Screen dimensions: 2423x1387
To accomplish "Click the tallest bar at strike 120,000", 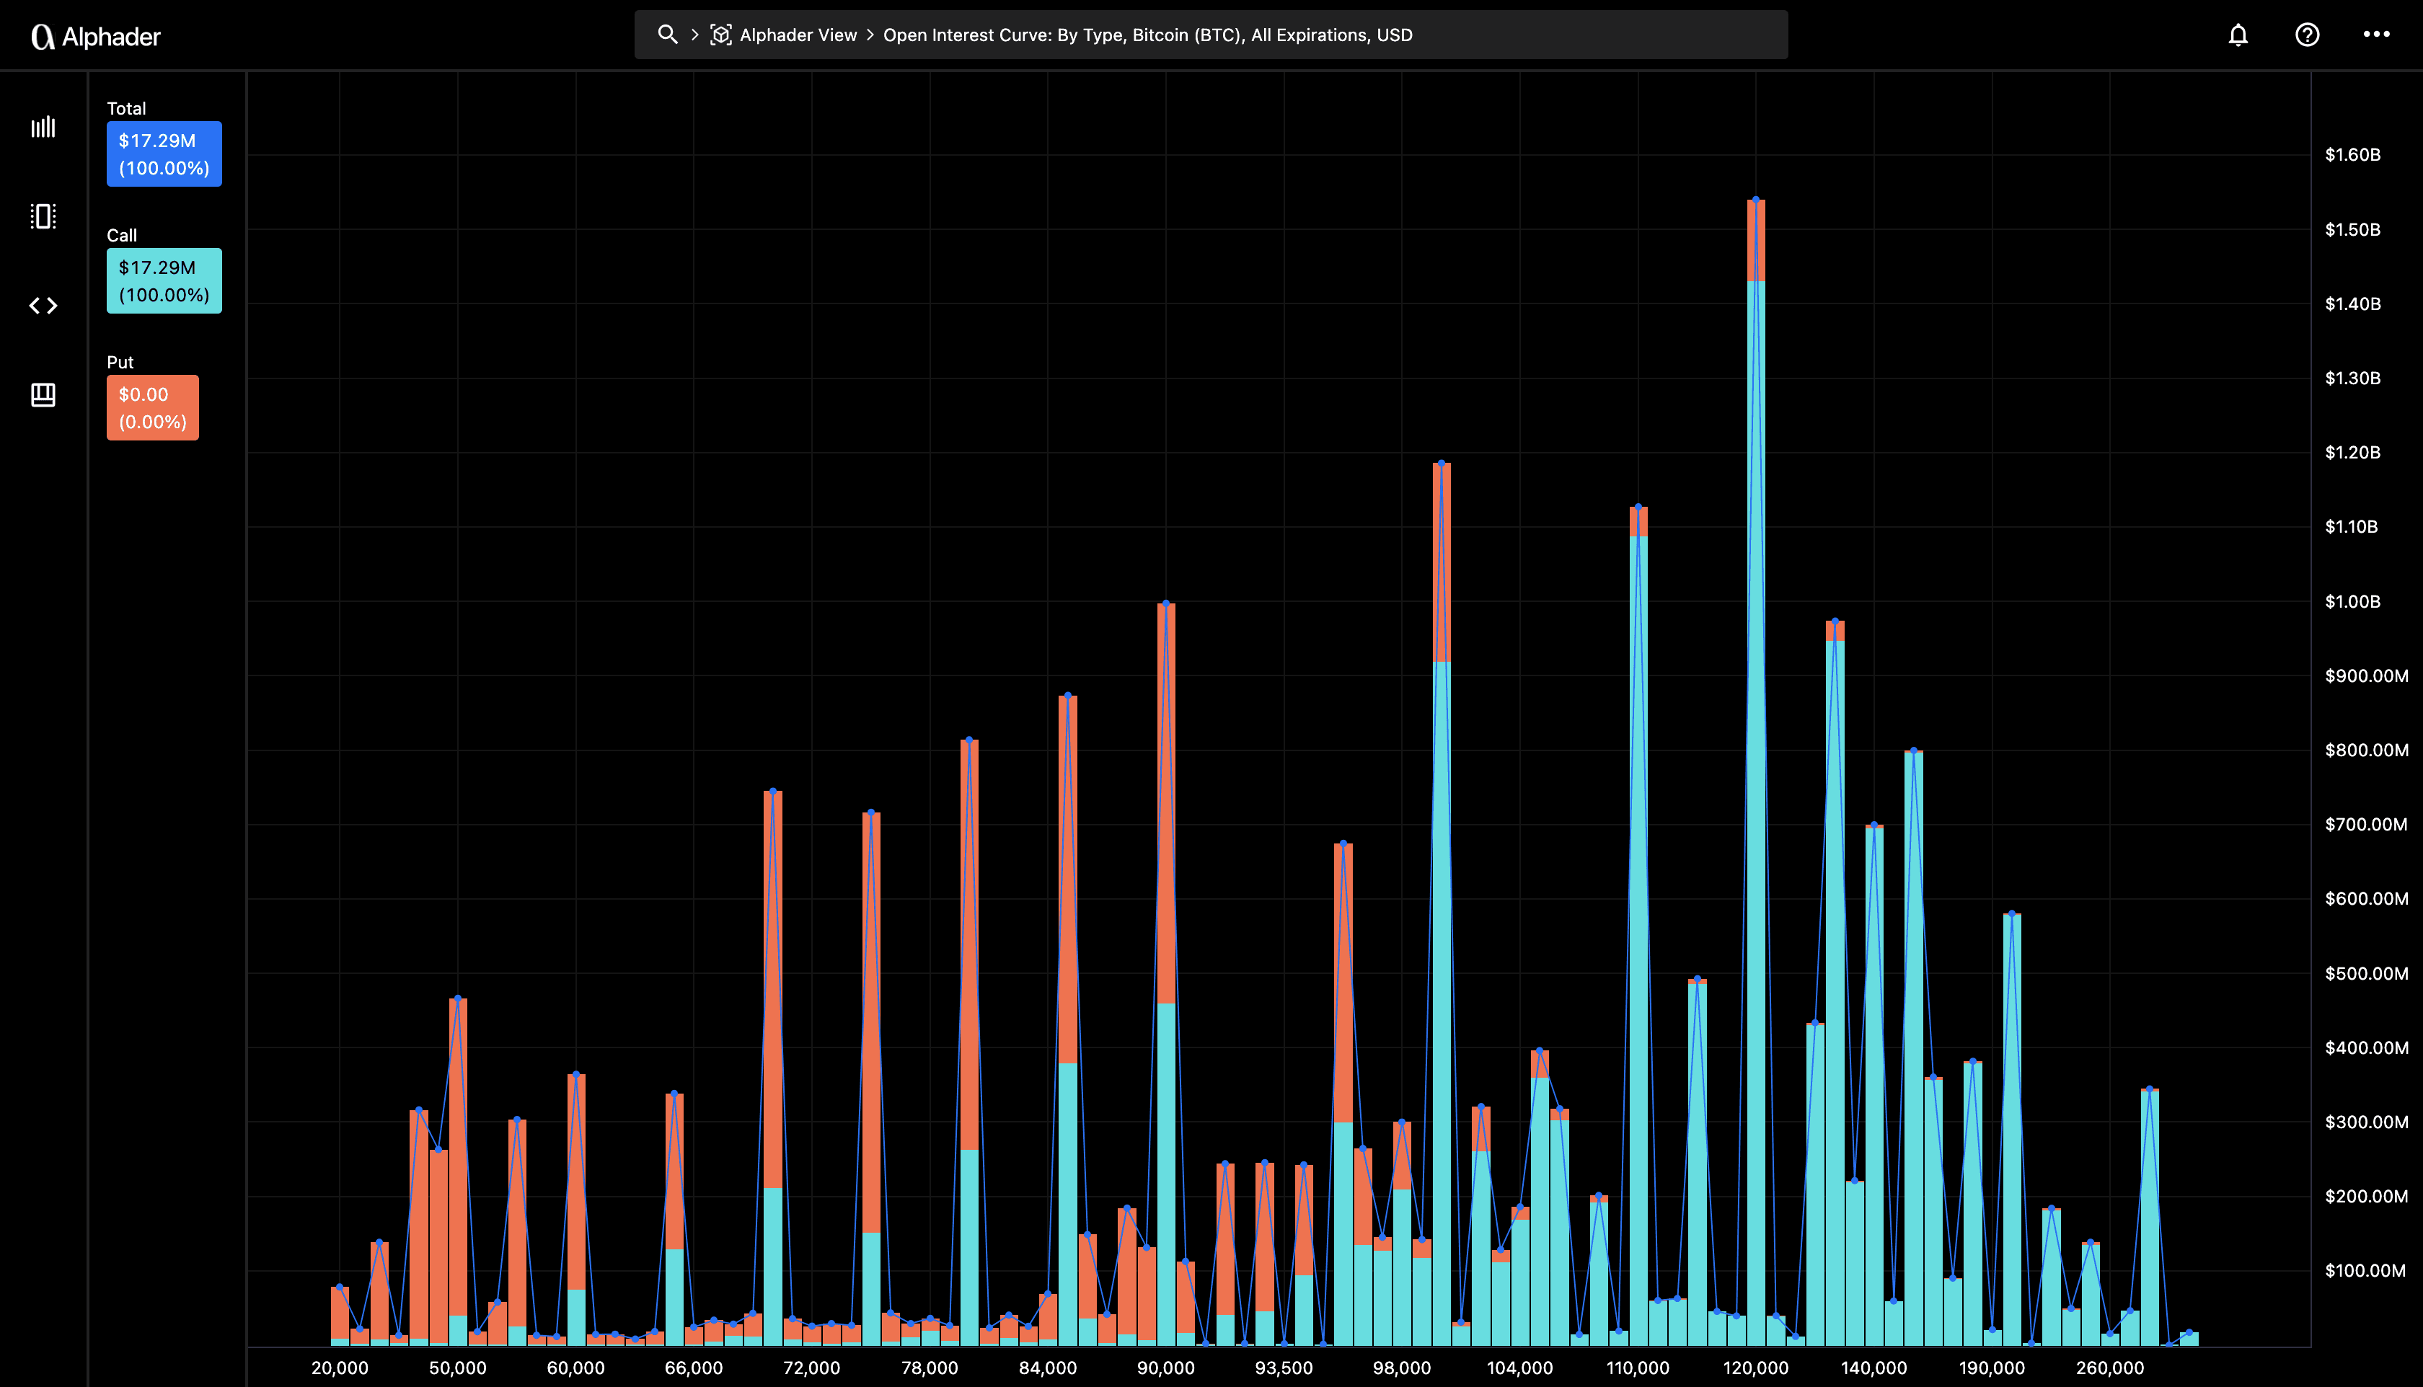I will click(x=1756, y=773).
